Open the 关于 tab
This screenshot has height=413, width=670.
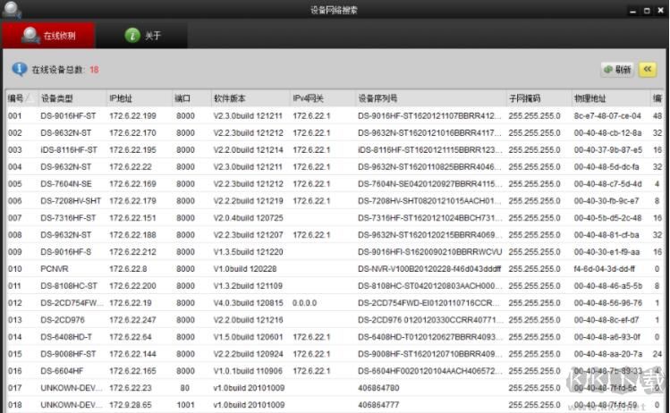click(x=143, y=36)
